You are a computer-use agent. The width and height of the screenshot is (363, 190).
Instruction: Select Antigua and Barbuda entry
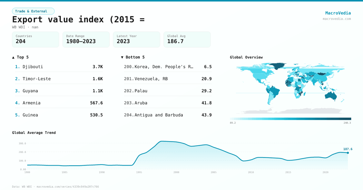pyautogui.click(x=168, y=115)
